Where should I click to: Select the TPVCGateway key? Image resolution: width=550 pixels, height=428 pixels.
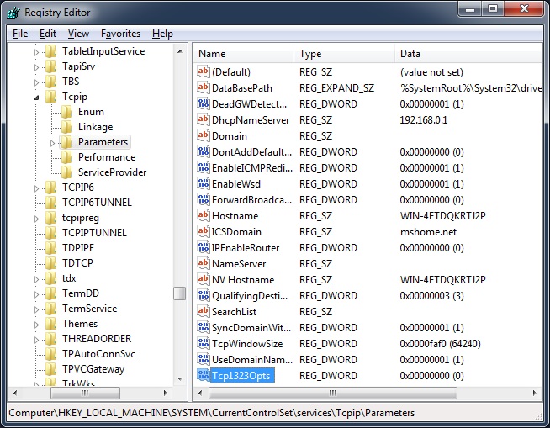point(93,369)
